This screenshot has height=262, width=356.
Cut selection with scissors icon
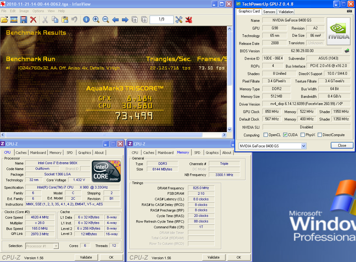(45, 20)
